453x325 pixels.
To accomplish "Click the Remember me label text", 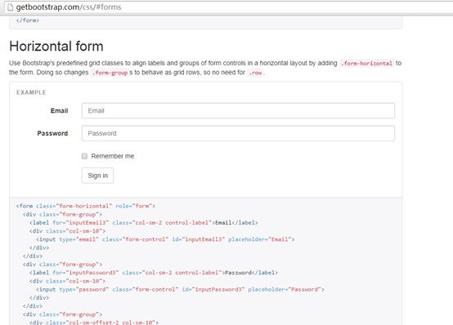I will pos(113,156).
